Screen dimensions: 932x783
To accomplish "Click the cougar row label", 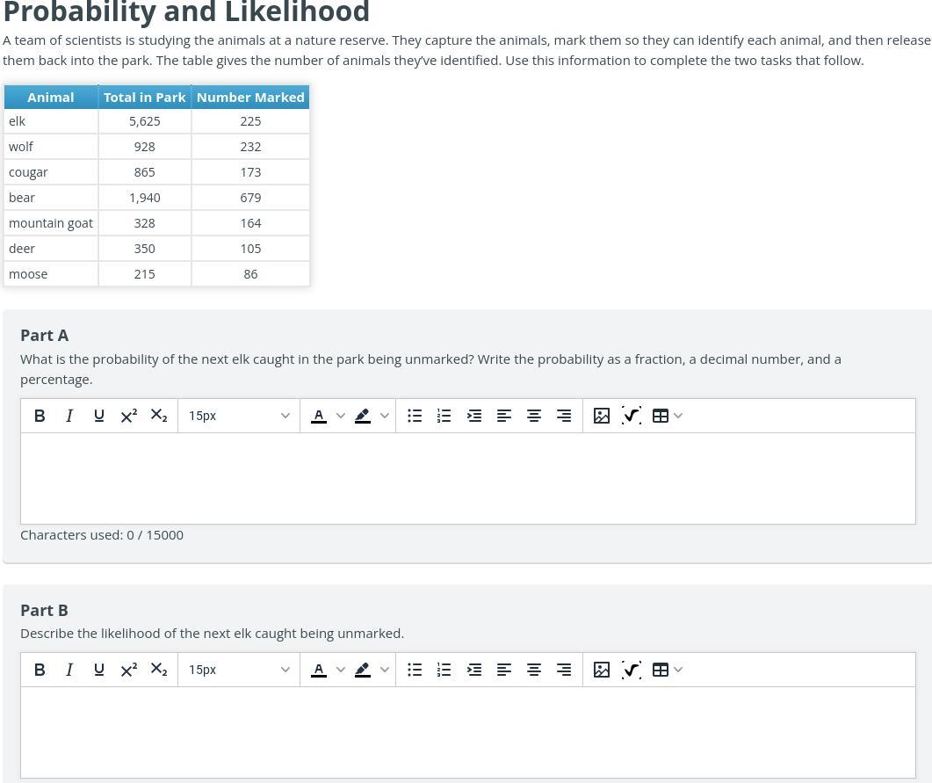I will click(x=28, y=172).
